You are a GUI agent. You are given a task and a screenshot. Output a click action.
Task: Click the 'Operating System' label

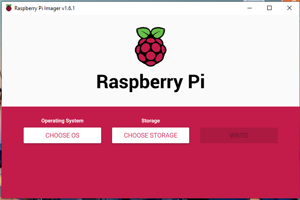tap(62, 121)
